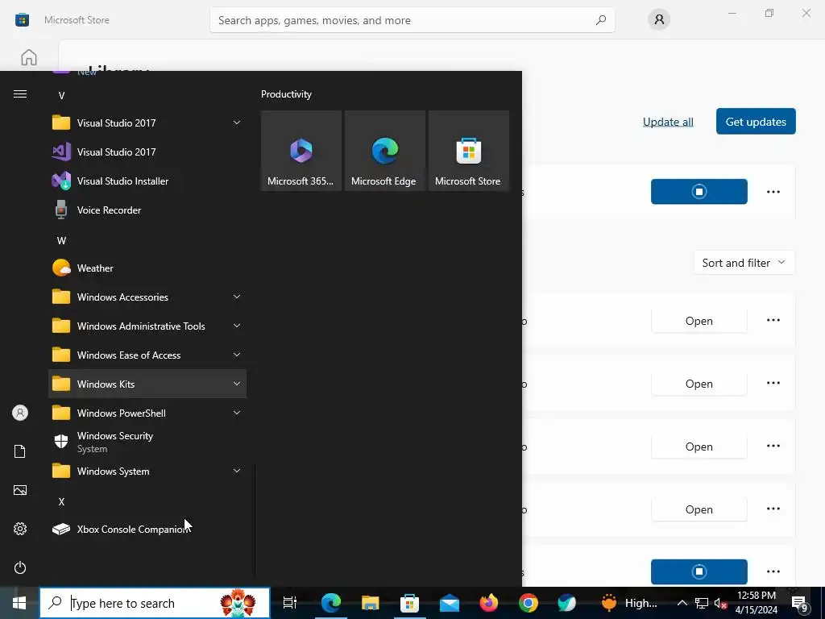The width and height of the screenshot is (825, 619).
Task: Click the Update all link
Action: 668,122
